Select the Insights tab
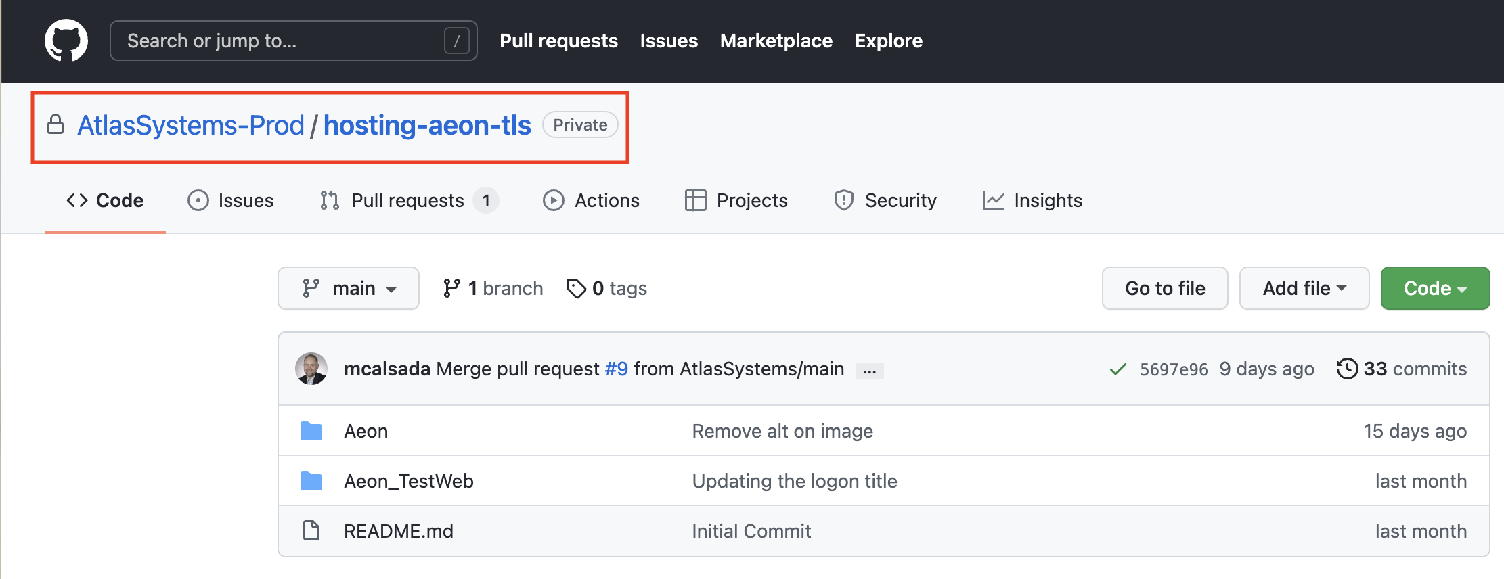Viewport: 1504px width, 579px height. (1032, 201)
